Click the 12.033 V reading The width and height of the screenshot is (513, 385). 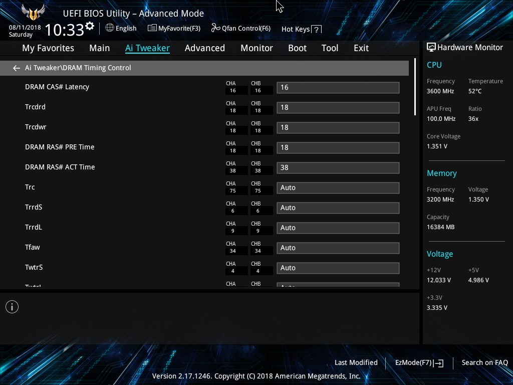[x=438, y=280]
